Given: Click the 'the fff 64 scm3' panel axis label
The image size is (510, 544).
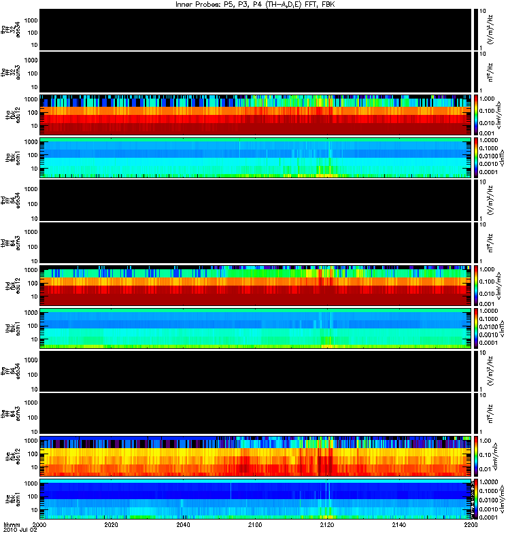Looking at the screenshot, I should (x=11, y=413).
